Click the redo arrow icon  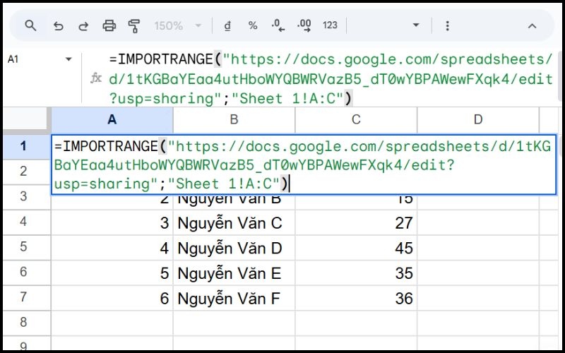[83, 25]
